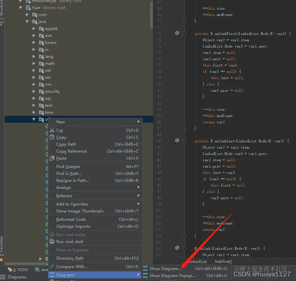296x281 pixels.
Task: Expand the beans package arrow
Action: click(x=34, y=43)
